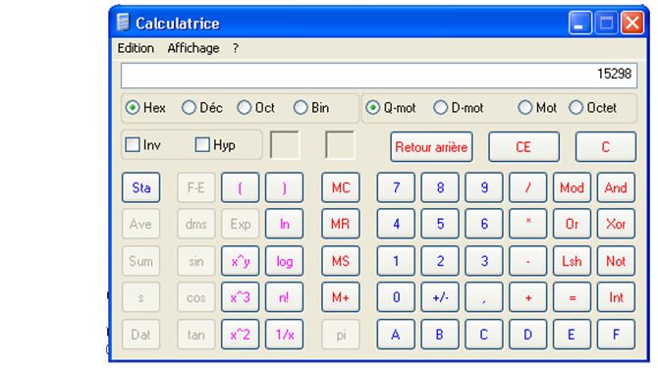
Task: Choose the Octet word size option
Action: click(x=576, y=108)
